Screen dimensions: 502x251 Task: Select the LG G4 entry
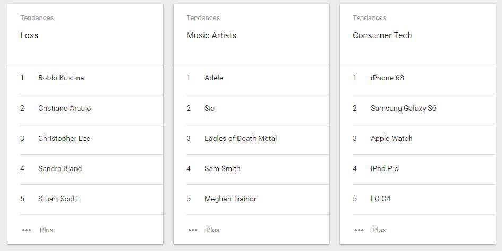click(380, 199)
